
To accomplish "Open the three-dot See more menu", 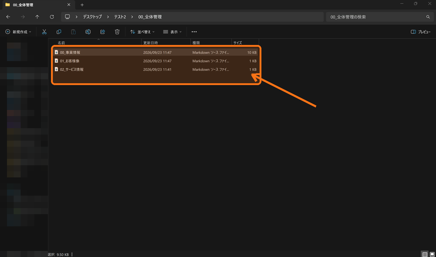I will [194, 32].
